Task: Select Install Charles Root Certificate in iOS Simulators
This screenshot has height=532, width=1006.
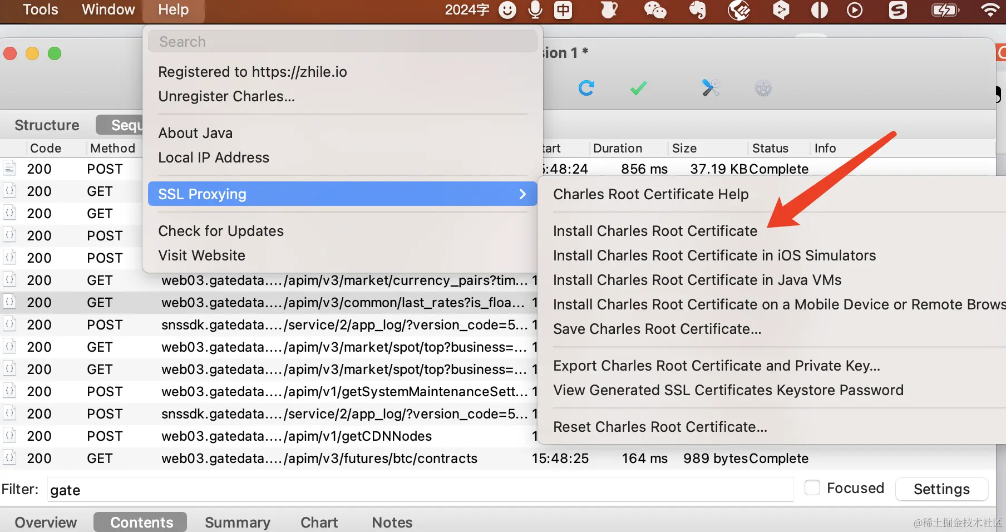Action: tap(714, 255)
